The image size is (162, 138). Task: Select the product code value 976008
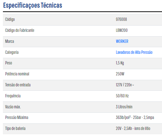tap(121, 19)
